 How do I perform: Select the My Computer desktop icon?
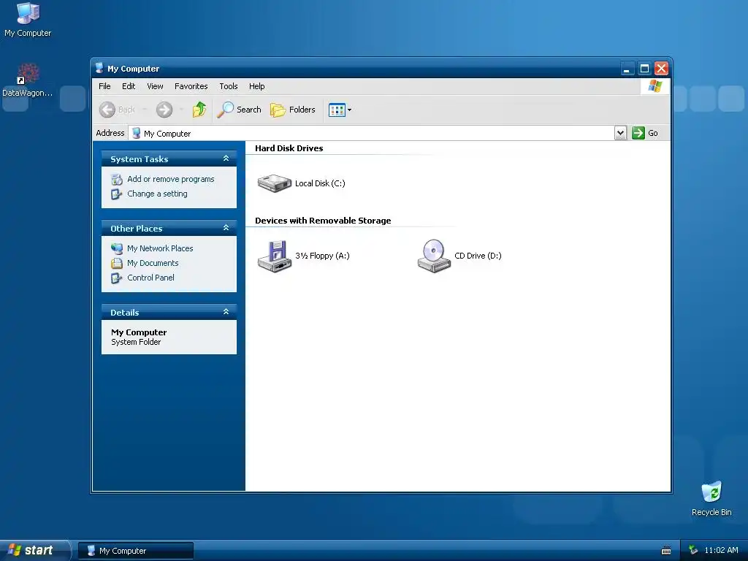[28, 20]
